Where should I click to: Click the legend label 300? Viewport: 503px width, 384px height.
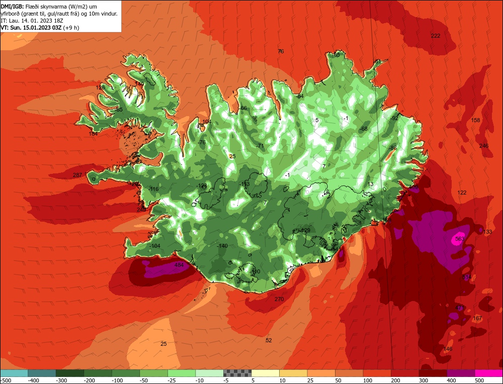pos(424,381)
